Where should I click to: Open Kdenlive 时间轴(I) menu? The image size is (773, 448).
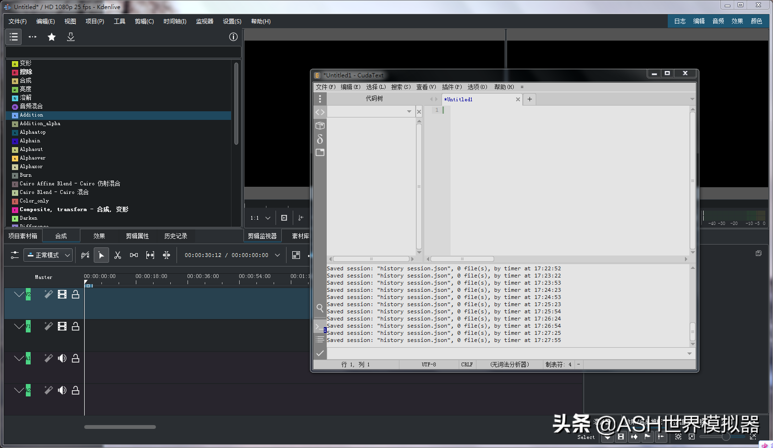175,21
